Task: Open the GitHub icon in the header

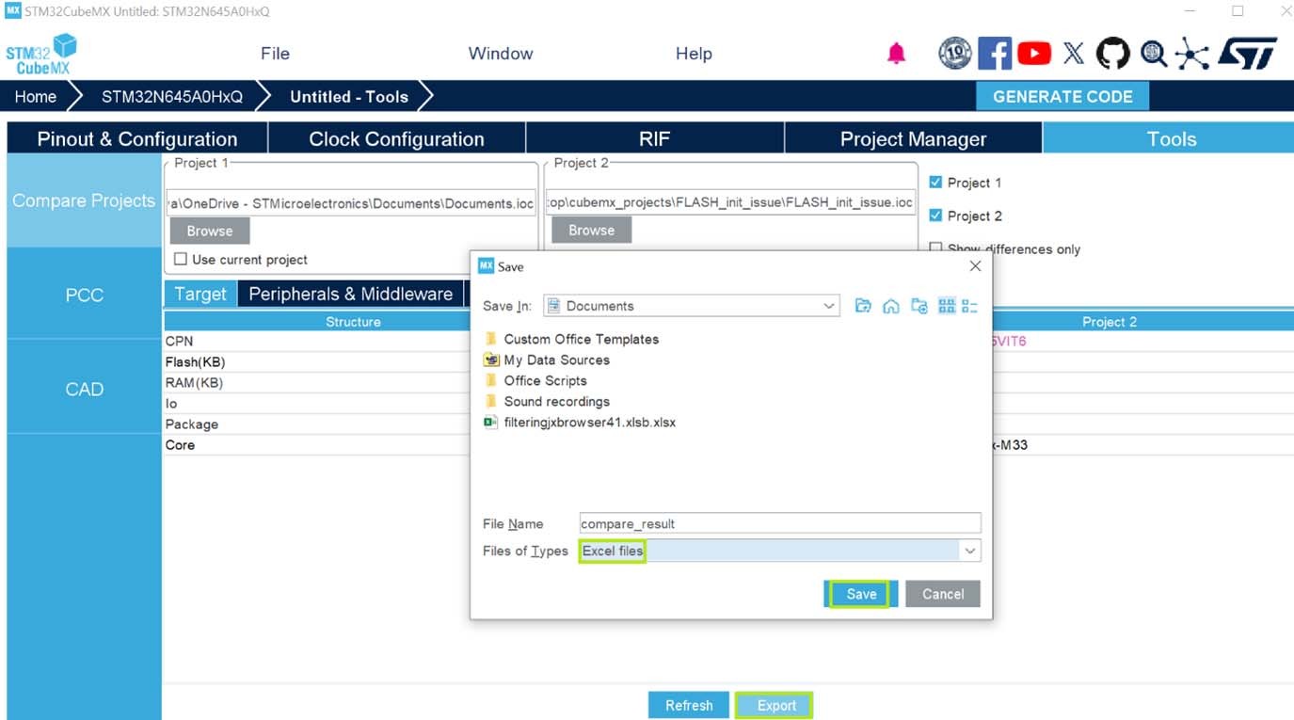Action: [1113, 54]
